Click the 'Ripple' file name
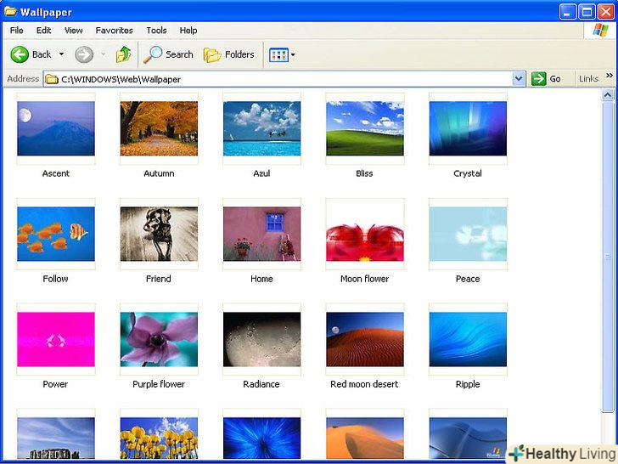This screenshot has height=464, width=618. (468, 384)
